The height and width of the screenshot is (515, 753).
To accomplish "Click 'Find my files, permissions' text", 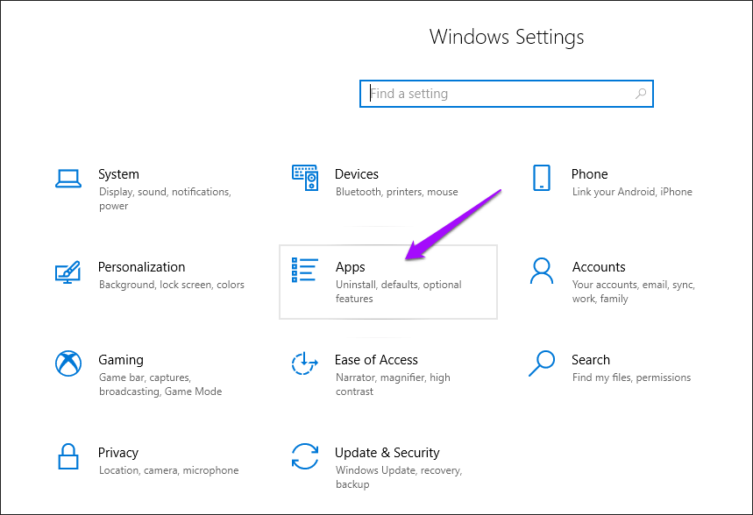I will tap(631, 377).
